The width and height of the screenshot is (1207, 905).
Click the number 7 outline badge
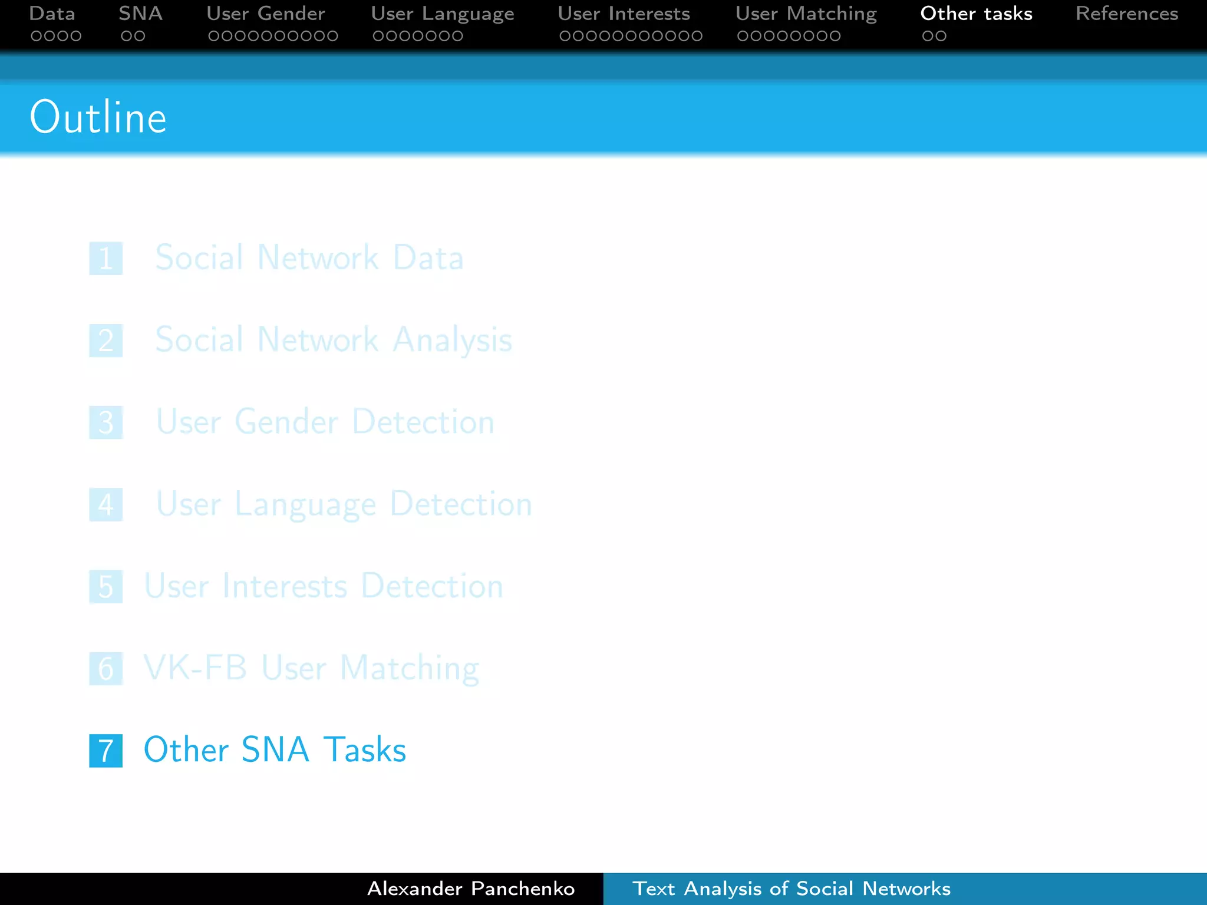tap(106, 751)
